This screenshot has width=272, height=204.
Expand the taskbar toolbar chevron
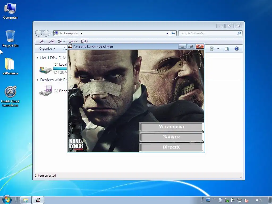point(214,199)
